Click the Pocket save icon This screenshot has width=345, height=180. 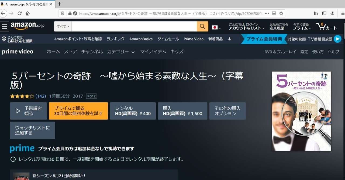pos(274,13)
